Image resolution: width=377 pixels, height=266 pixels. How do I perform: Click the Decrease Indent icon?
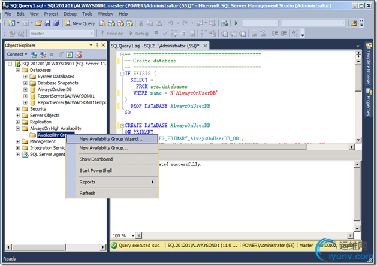click(x=275, y=34)
